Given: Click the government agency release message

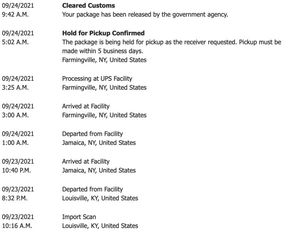Looking at the screenshot, I should 145,14.
